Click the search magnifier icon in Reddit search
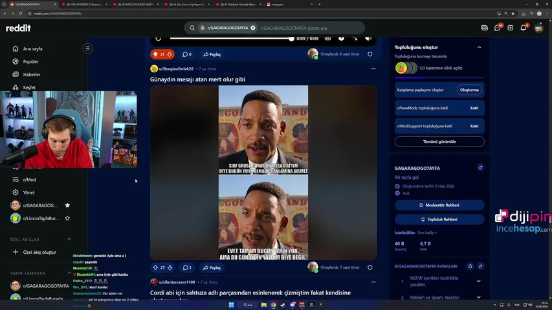The image size is (552, 310). coord(192,28)
